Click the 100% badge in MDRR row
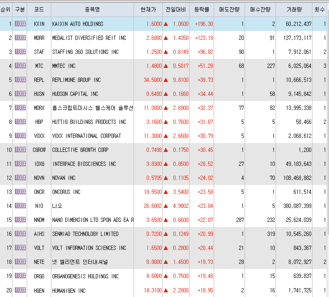329x297 pixels. tap(20, 38)
